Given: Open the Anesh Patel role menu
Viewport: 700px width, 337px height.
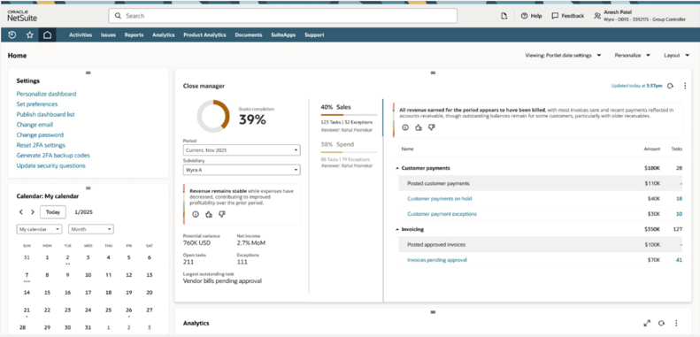Looking at the screenshot, I should coord(639,16).
